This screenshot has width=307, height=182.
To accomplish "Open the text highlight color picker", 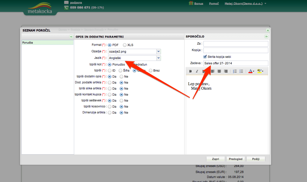I will (260, 71).
